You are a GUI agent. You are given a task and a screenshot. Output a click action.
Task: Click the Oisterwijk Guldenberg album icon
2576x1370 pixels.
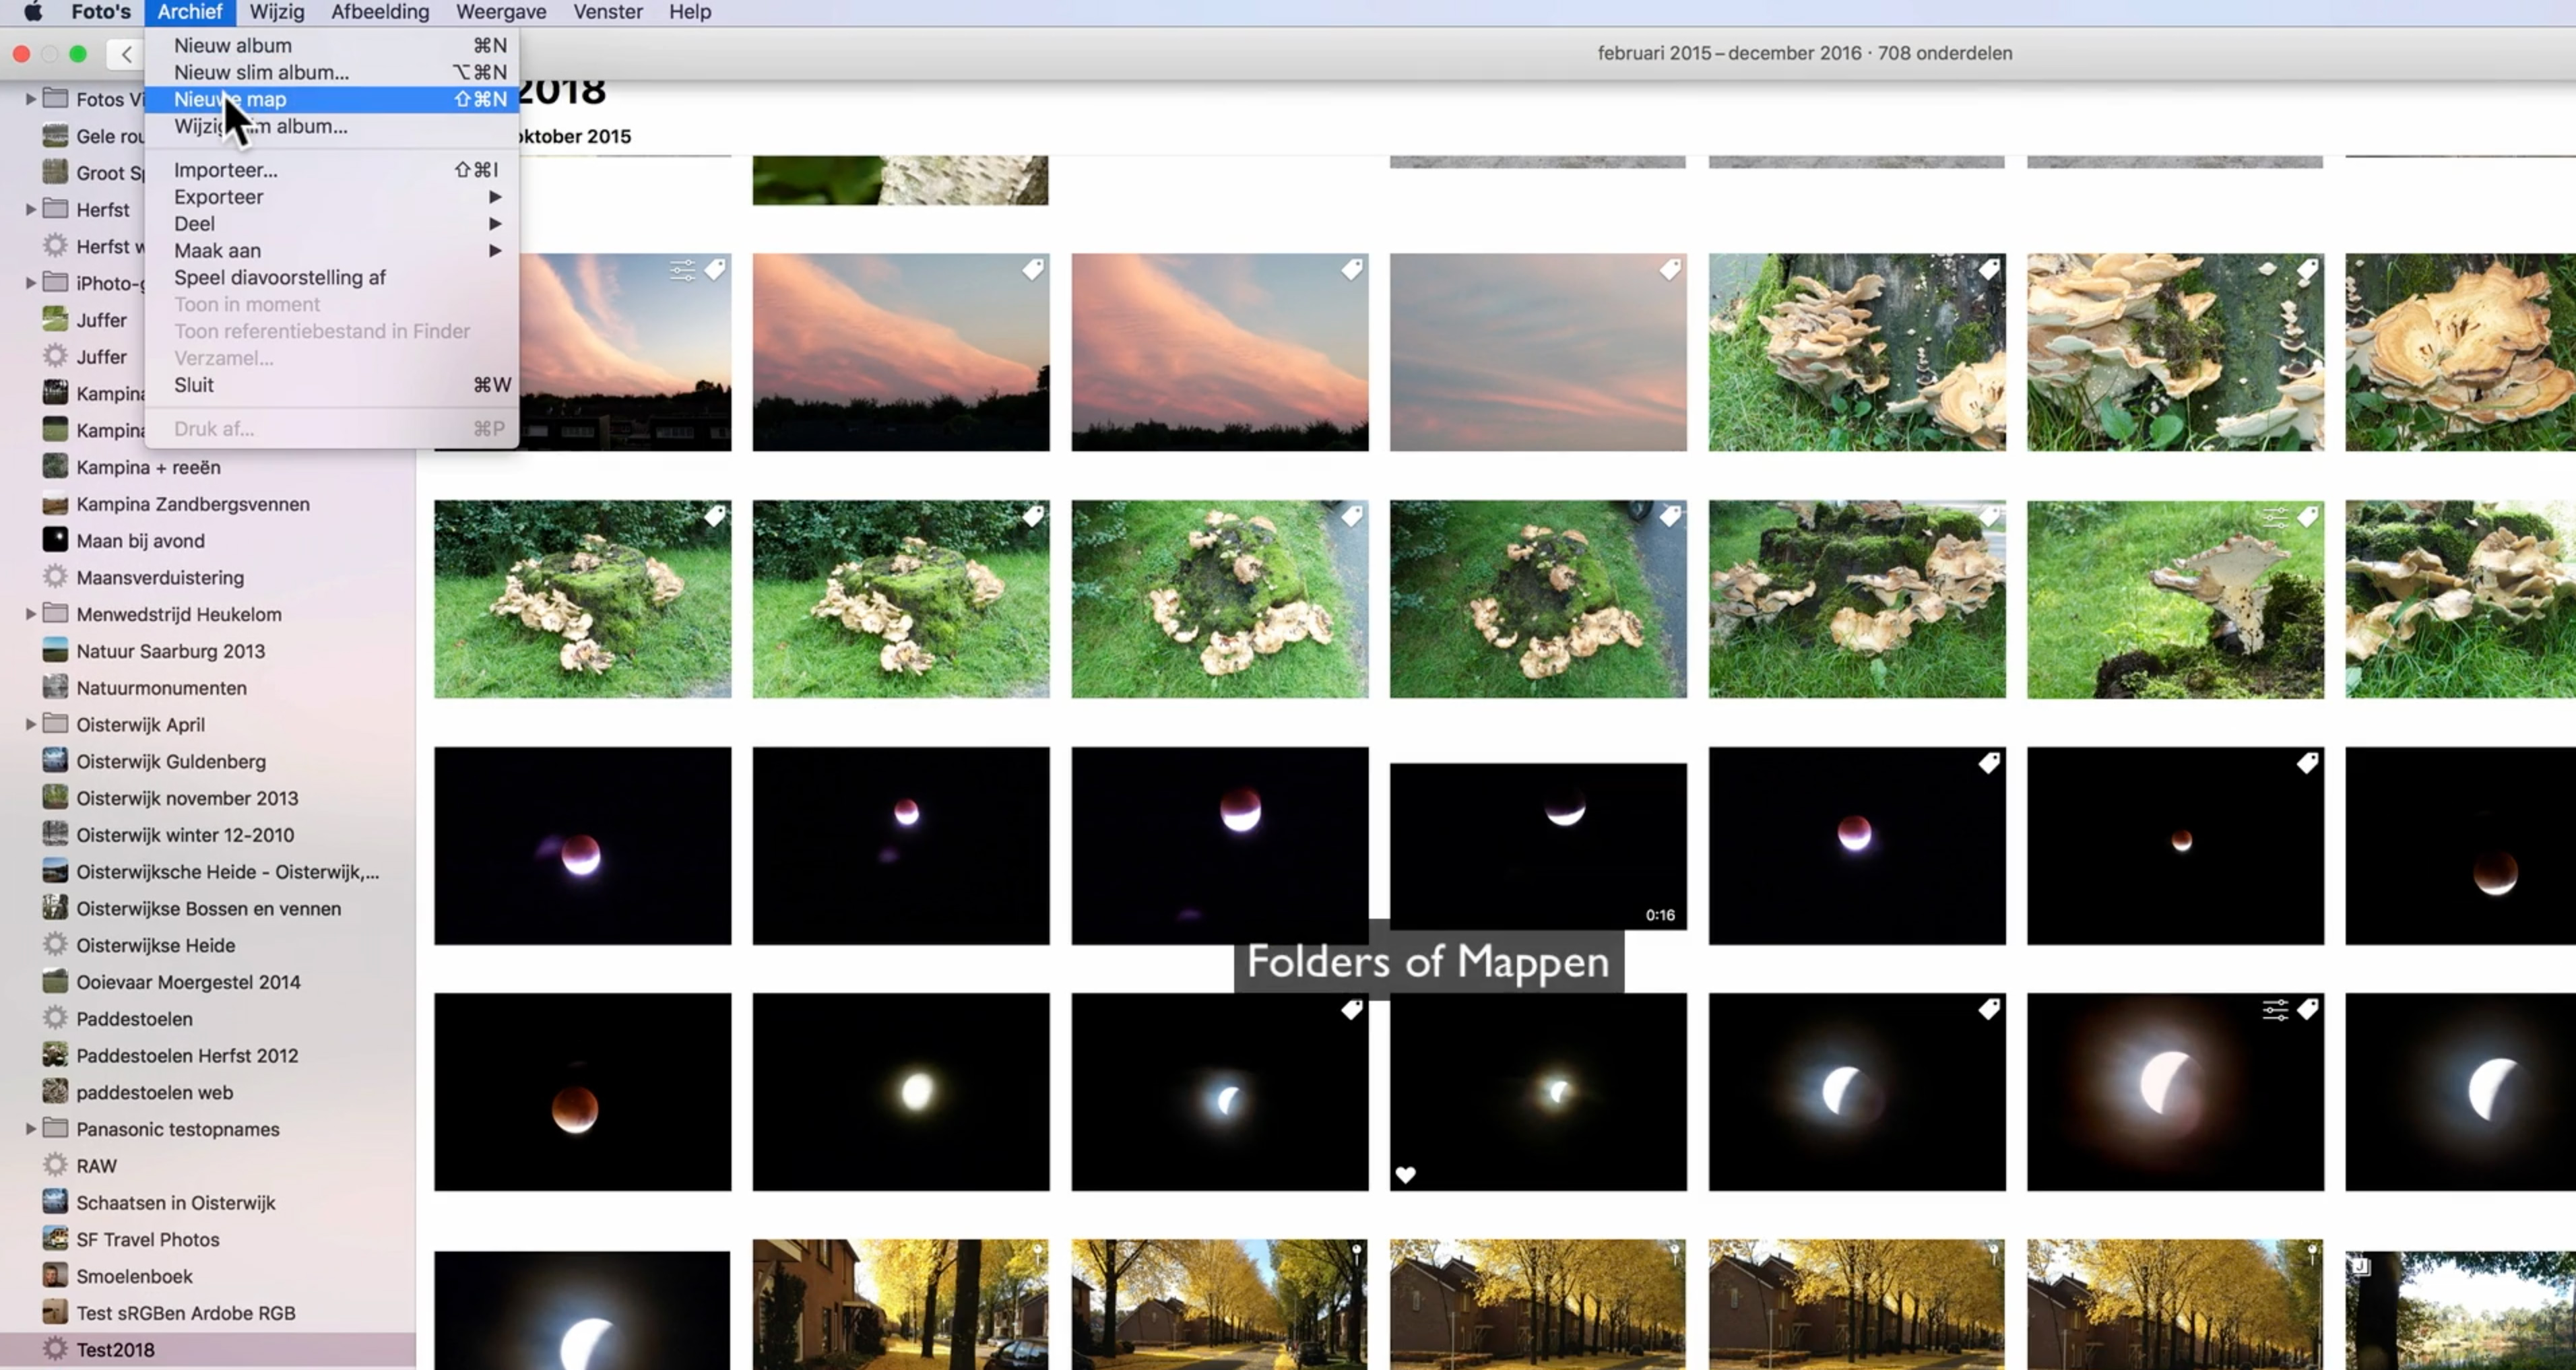point(55,760)
